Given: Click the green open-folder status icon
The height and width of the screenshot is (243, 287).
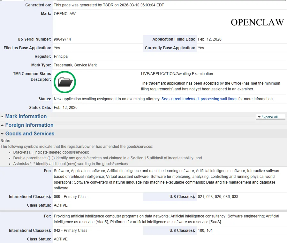Looking at the screenshot, I should click(65, 82).
